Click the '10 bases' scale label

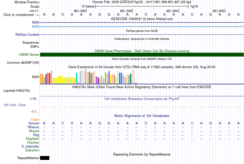click(88, 6)
